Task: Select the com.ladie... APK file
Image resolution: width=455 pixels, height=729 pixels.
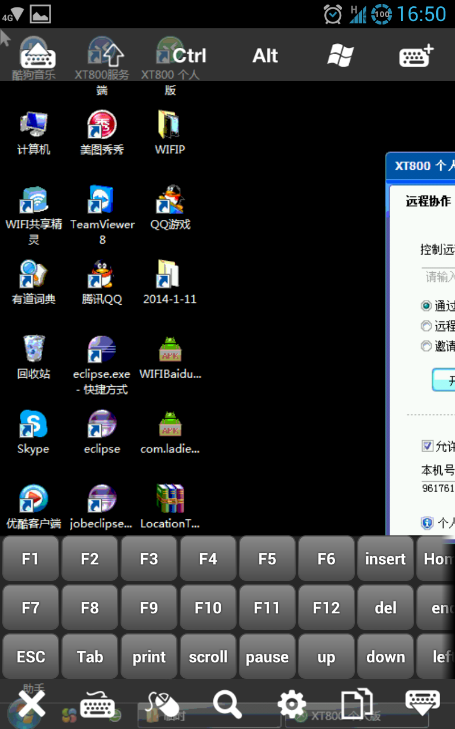Action: pyautogui.click(x=170, y=433)
